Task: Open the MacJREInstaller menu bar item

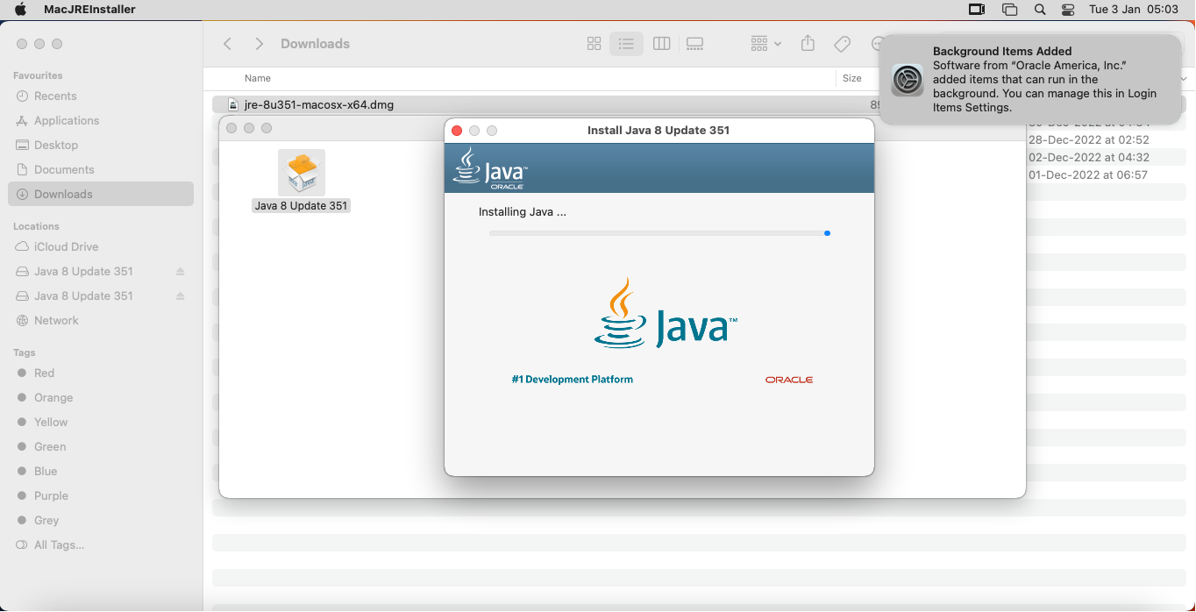Action: [x=89, y=10]
